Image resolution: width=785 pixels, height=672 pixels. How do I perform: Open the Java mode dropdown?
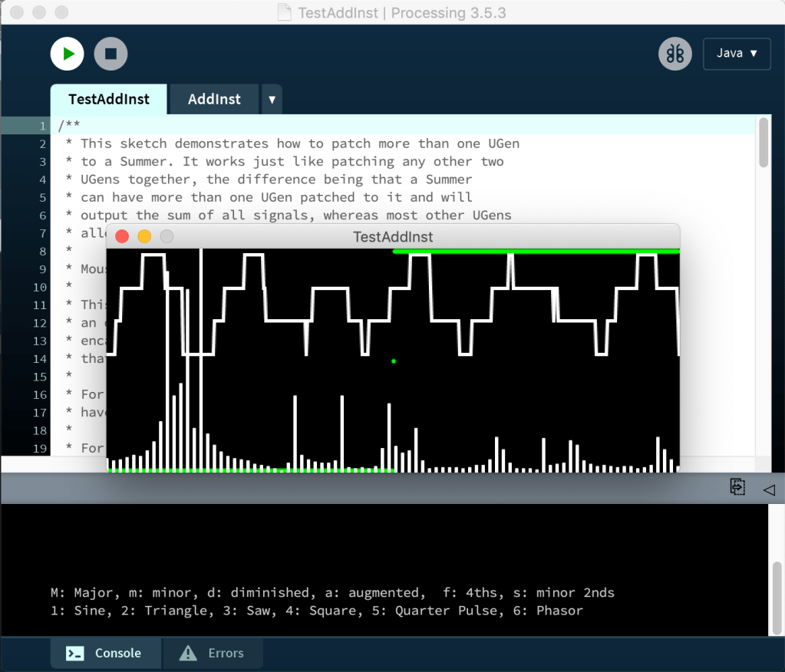pyautogui.click(x=737, y=54)
